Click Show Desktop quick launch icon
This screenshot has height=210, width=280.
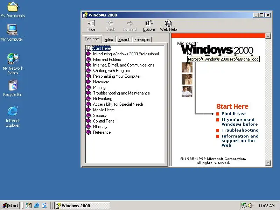click(29, 206)
